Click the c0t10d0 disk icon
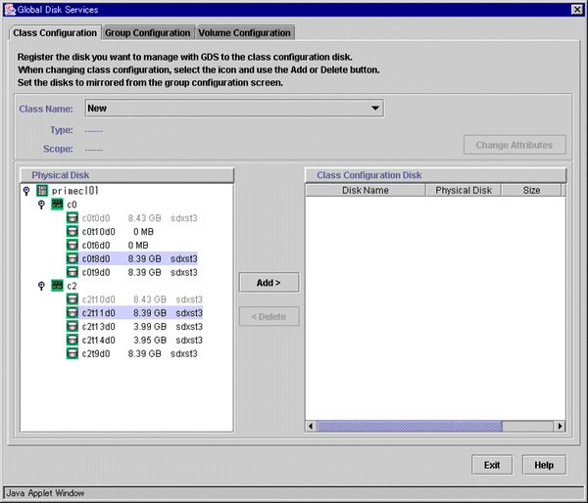Screen dimensions: 588x503 pyautogui.click(x=73, y=232)
